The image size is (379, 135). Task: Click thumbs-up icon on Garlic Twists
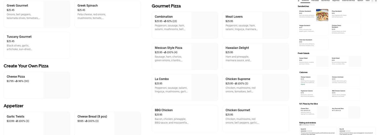[17, 121]
